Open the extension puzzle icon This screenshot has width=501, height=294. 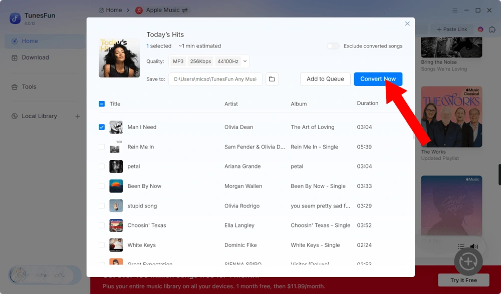[492, 29]
